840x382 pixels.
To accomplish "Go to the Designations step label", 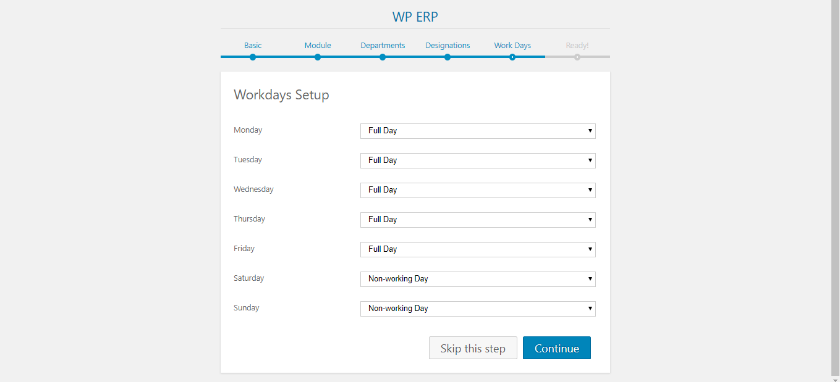I will 448,45.
